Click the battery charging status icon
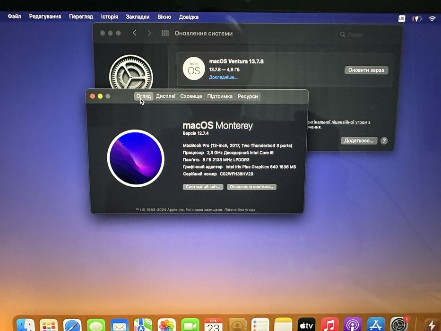This screenshot has height=331, width=441. (417, 18)
